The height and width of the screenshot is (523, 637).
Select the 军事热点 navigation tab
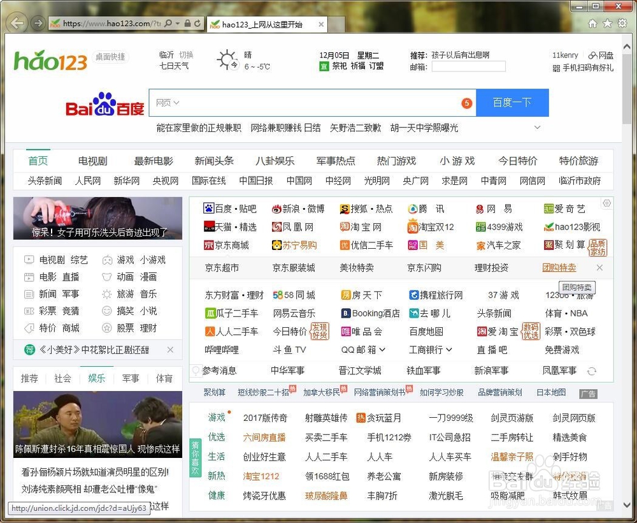pos(336,161)
